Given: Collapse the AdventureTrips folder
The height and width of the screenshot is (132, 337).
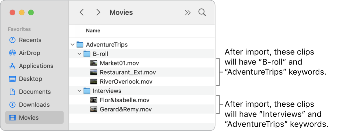Looking at the screenshot, I should coord(72,45).
